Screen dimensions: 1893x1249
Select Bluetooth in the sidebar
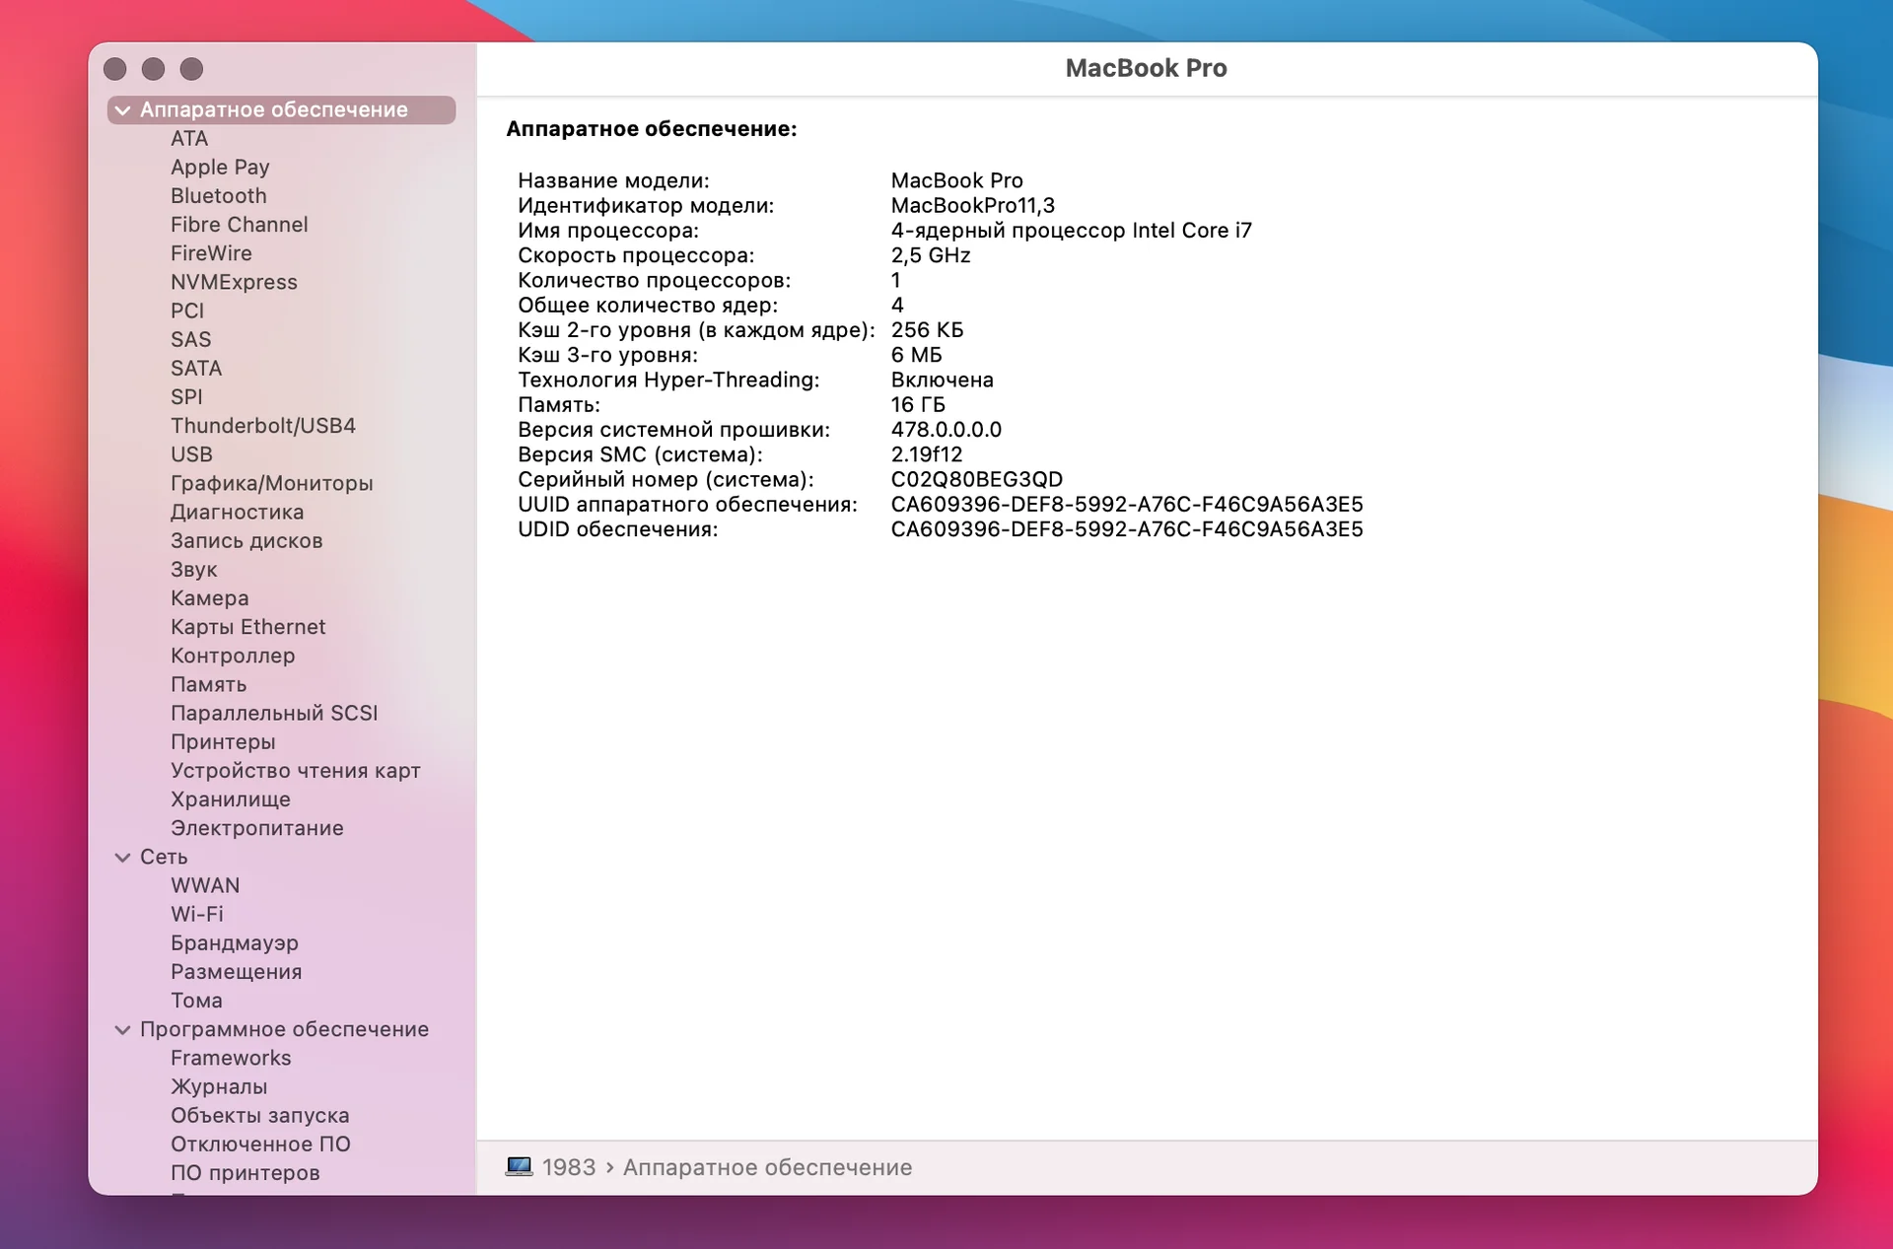(x=218, y=196)
